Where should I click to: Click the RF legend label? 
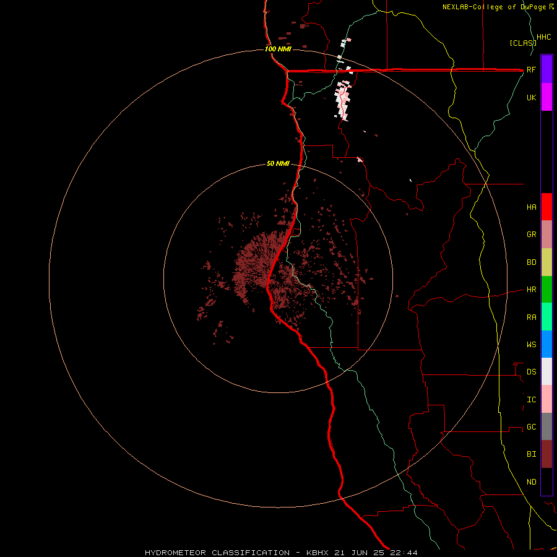pos(531,69)
